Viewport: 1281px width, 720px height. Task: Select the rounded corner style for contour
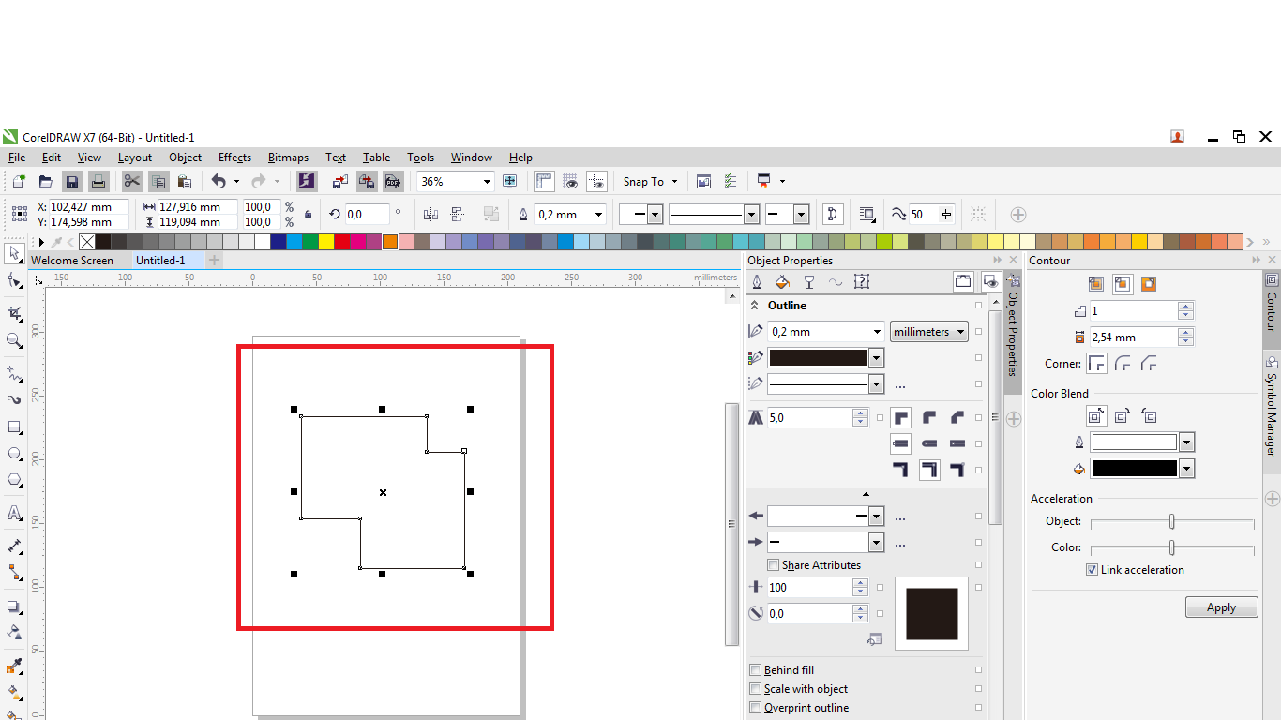(1124, 363)
